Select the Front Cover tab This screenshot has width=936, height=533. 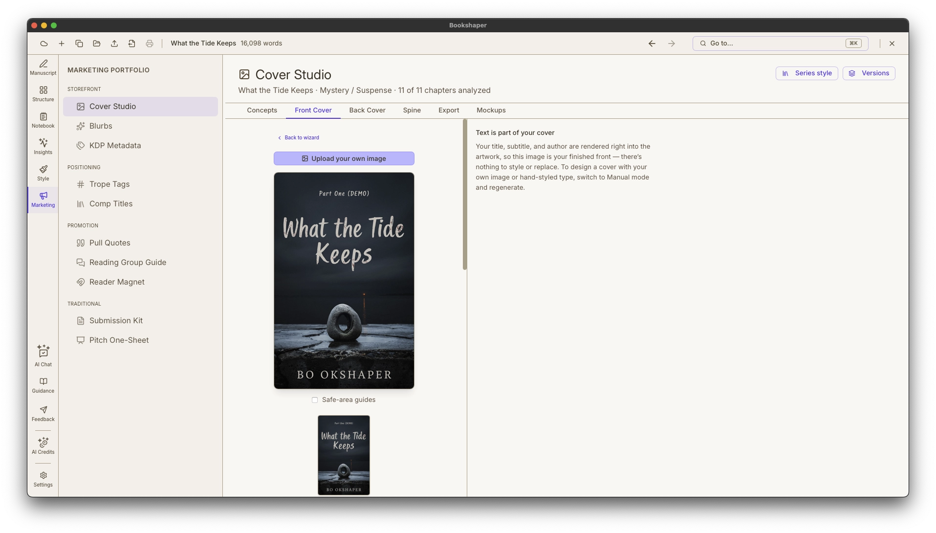[x=313, y=111]
